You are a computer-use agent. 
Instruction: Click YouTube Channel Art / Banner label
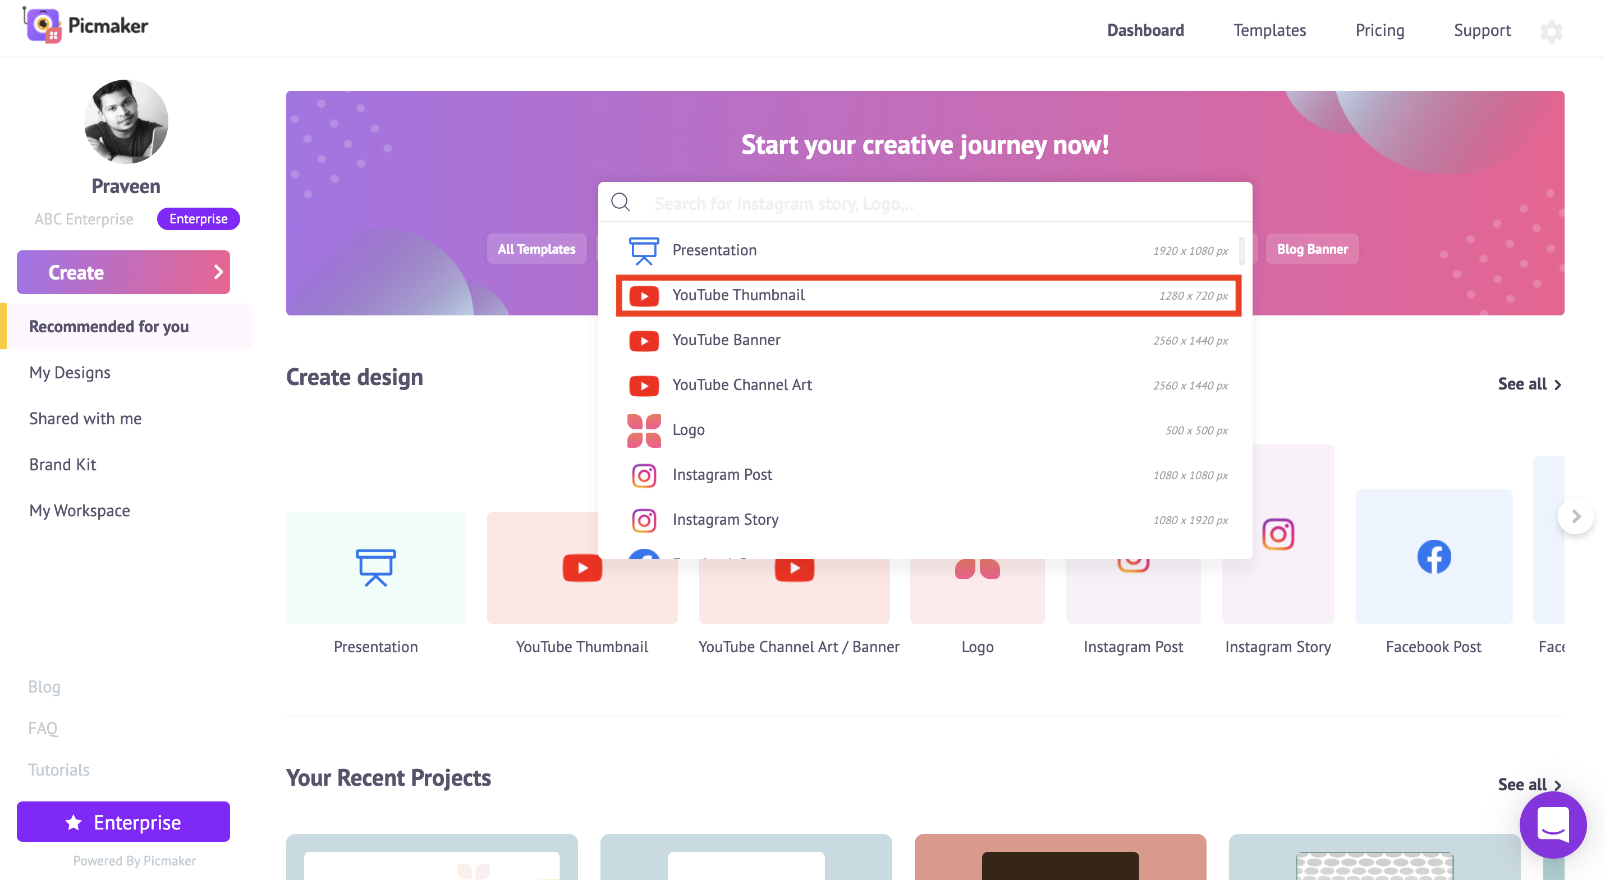point(799,647)
